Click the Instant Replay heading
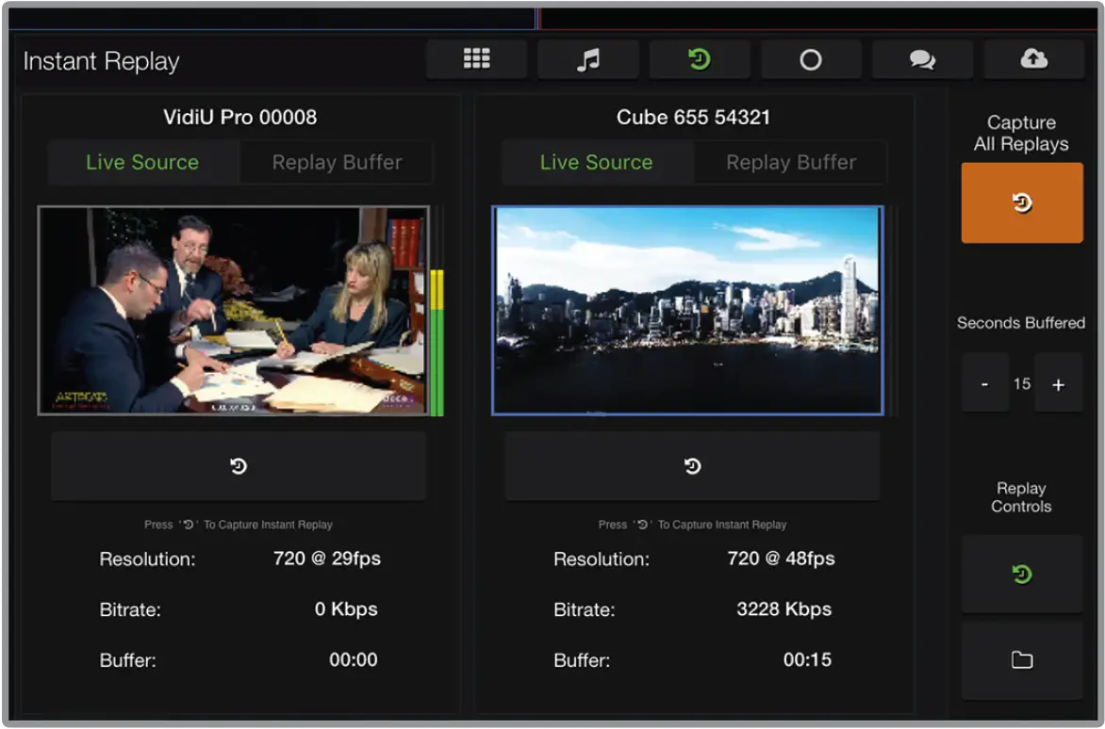Image resolution: width=1105 pixels, height=729 pixels. (x=101, y=61)
